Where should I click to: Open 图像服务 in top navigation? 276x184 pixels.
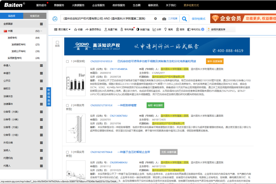pos(59,5)
